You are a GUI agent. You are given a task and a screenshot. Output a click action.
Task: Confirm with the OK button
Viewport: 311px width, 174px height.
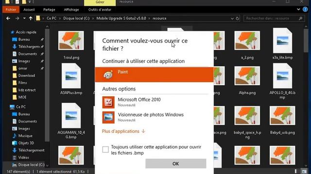[x=176, y=163]
